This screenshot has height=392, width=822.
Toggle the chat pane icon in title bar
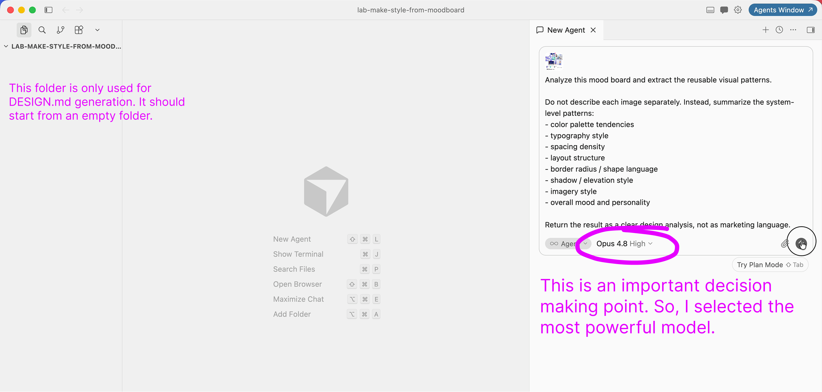tap(724, 10)
